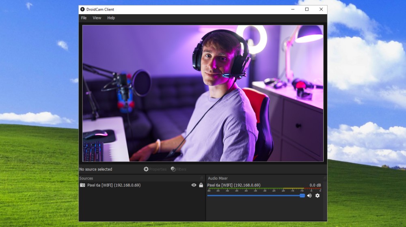This screenshot has width=406, height=227.
Task: Close the DroidCam Client window
Action: [321, 9]
